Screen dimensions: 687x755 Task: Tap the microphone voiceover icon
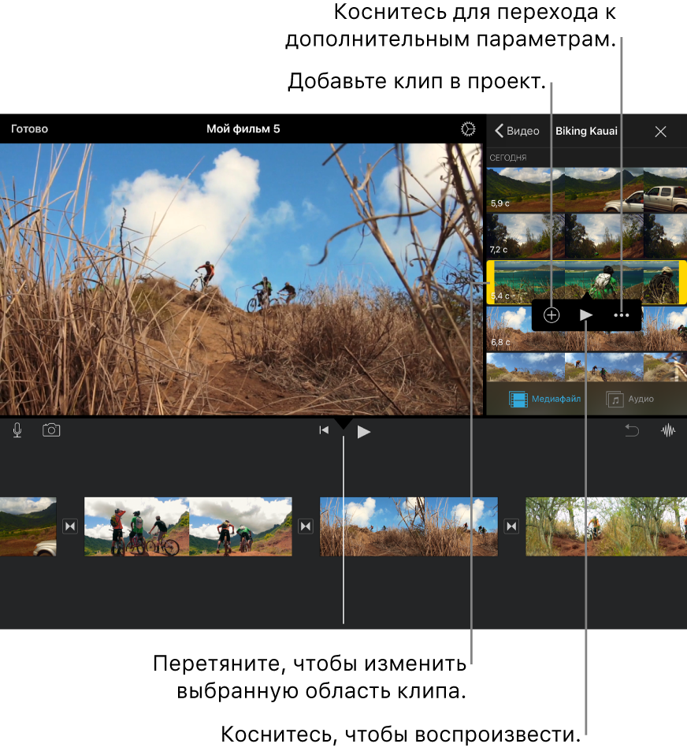17,430
